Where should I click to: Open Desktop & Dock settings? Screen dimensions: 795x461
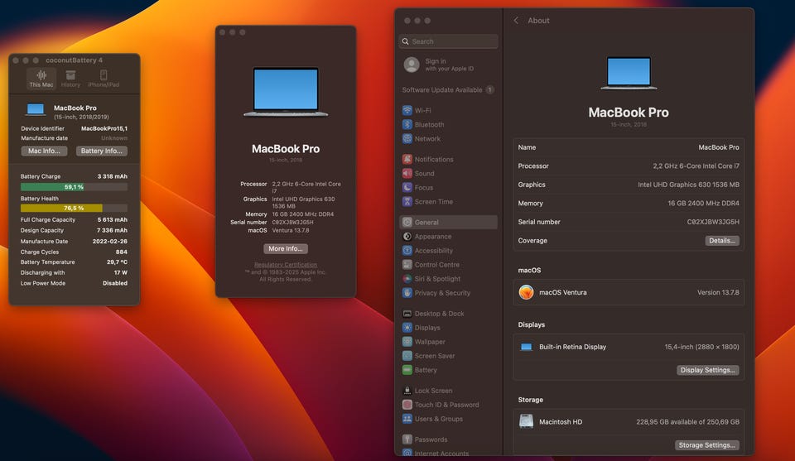pyautogui.click(x=448, y=314)
